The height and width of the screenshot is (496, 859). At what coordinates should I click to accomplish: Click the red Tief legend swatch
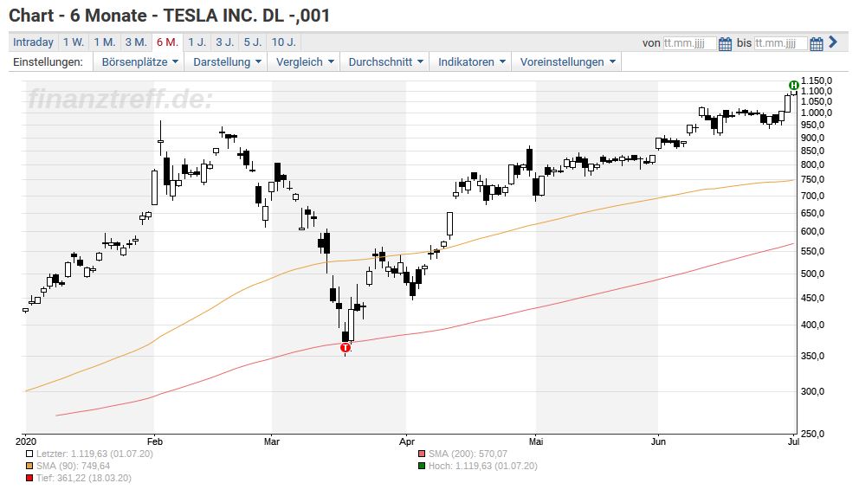click(x=29, y=478)
